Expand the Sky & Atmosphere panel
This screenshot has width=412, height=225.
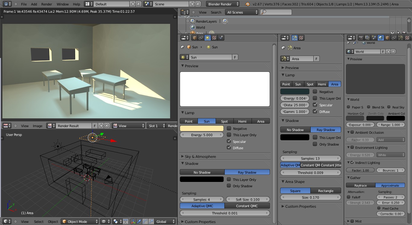click(x=200, y=156)
